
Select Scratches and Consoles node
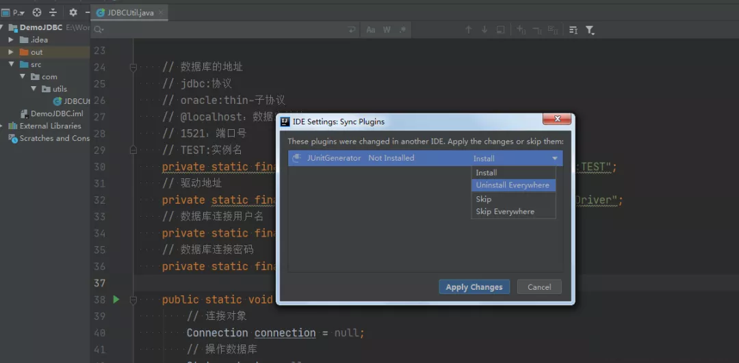(x=49, y=138)
